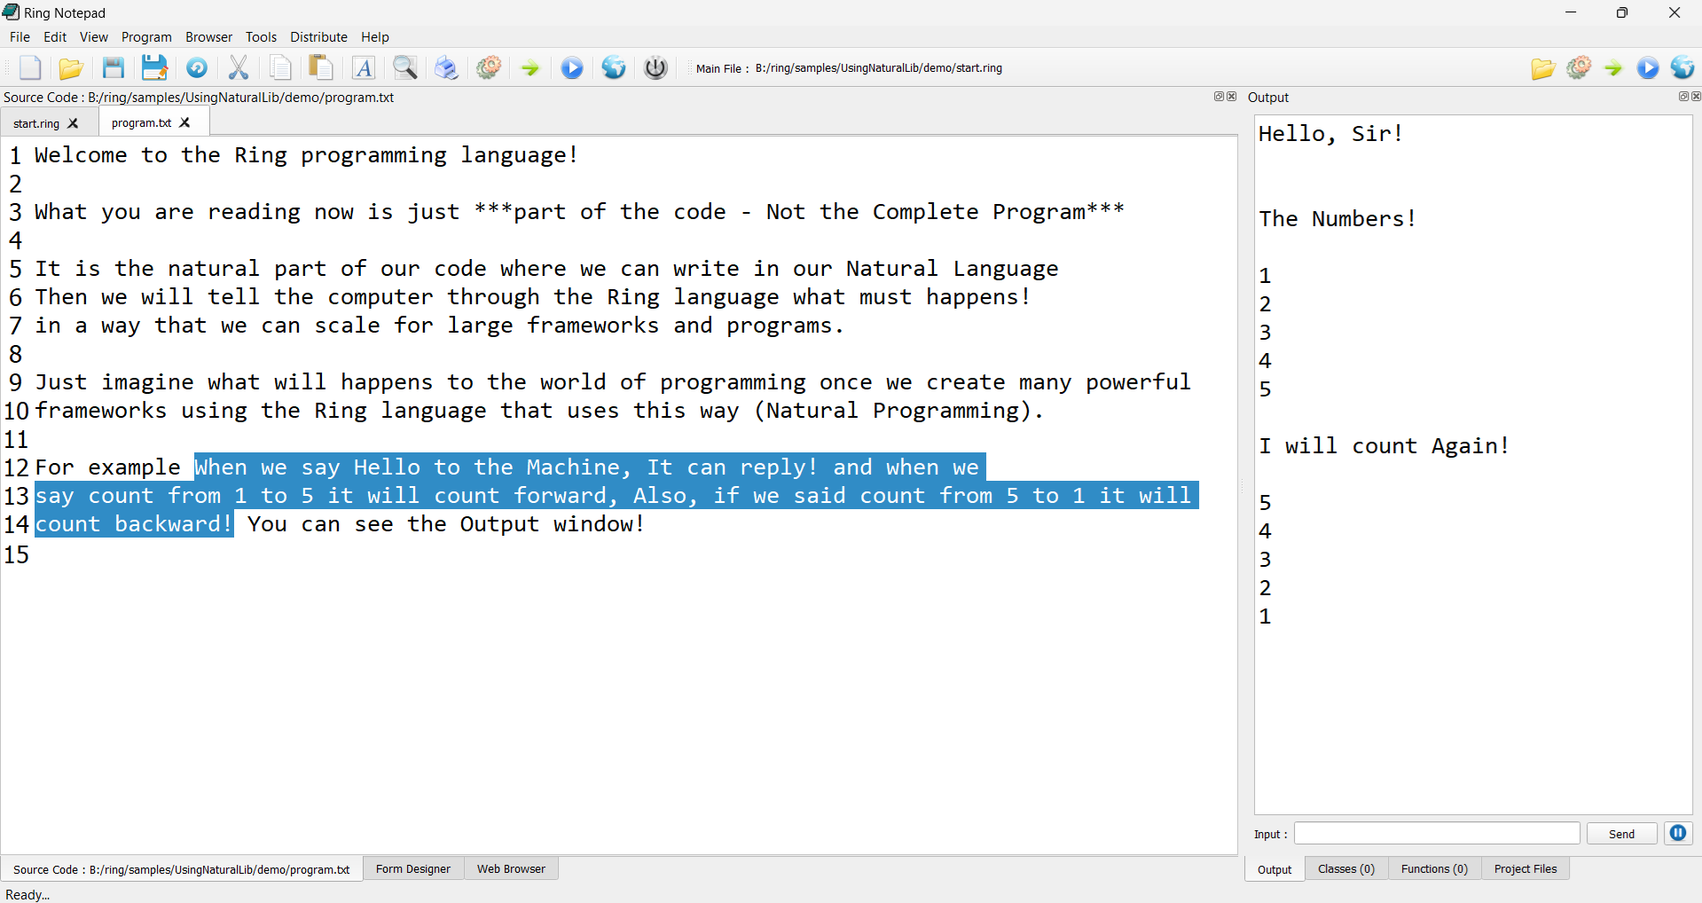Close the program.txt tab
Viewport: 1702px width, 903px height.
point(184,122)
